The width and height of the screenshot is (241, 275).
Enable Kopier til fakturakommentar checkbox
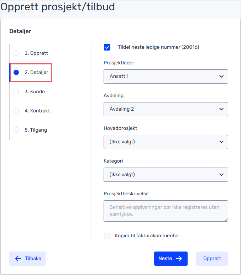(107, 236)
